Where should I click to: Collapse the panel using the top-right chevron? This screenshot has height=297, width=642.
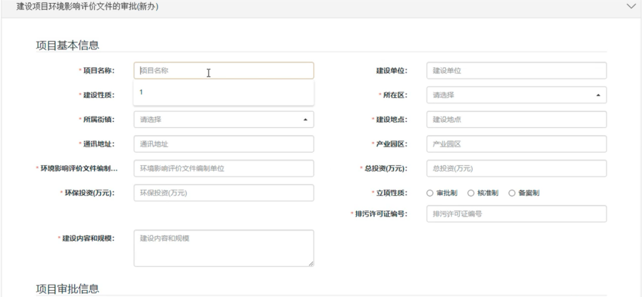631,6
